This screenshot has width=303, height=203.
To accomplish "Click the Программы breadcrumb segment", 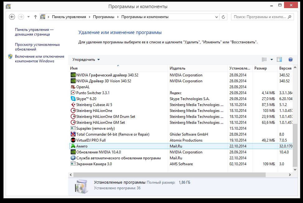I will coord(104,17).
